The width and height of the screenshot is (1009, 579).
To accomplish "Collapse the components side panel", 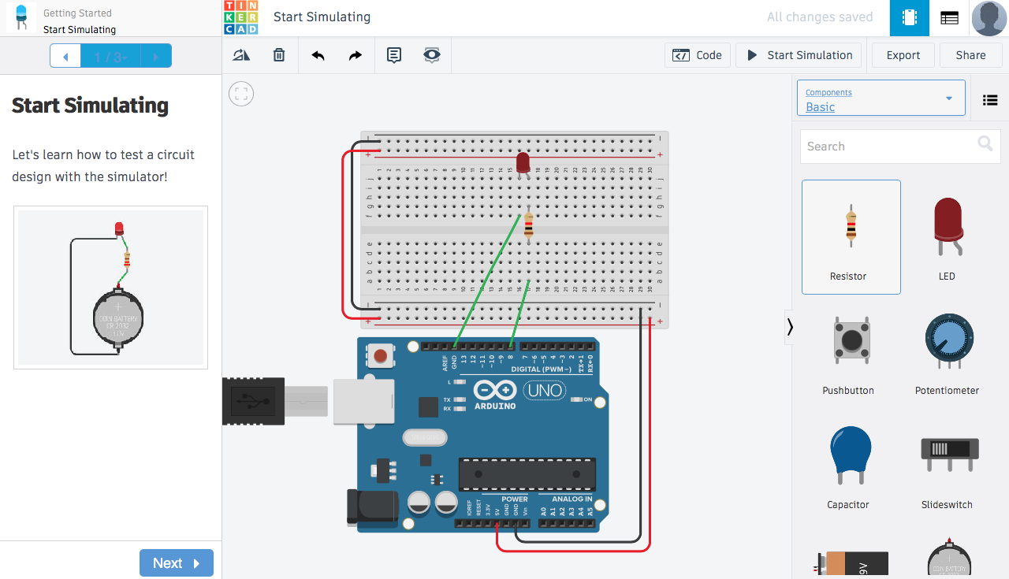I will click(789, 327).
